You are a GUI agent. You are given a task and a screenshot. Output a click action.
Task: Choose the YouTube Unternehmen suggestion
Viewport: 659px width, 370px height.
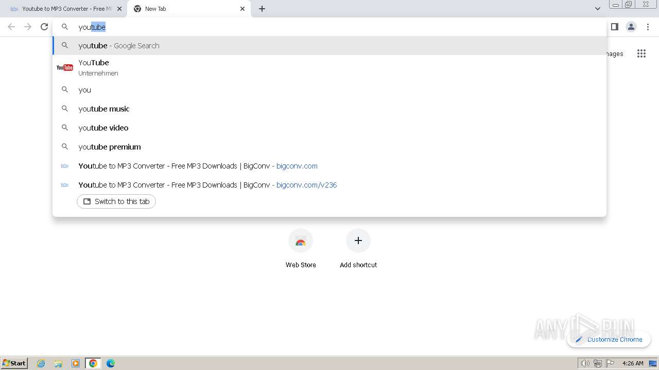[x=329, y=67]
